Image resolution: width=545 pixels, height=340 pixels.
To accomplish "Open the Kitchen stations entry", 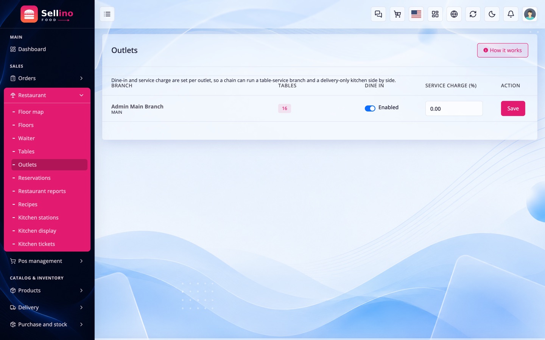I will click(x=49, y=218).
